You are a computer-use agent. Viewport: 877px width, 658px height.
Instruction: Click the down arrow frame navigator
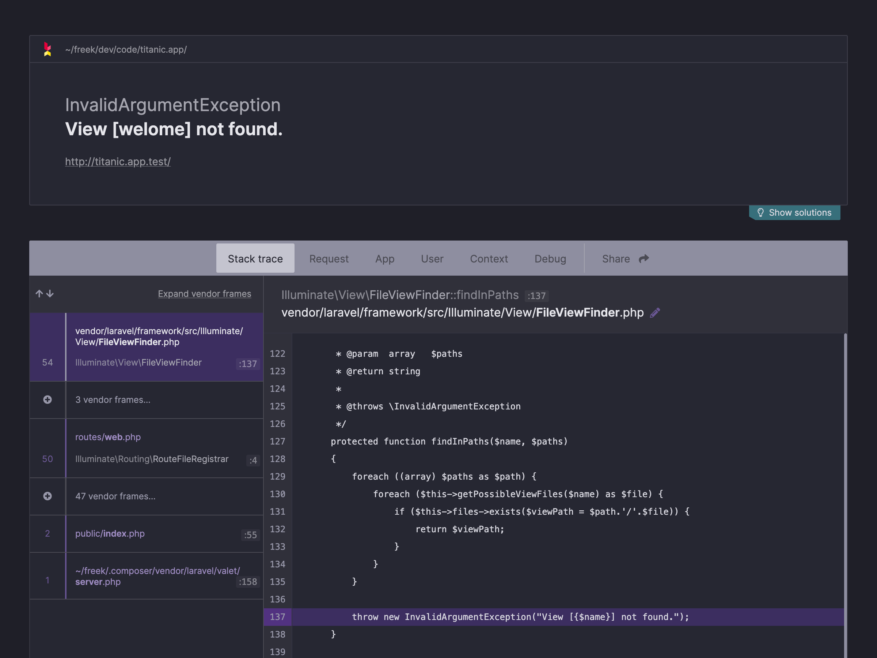[50, 294]
